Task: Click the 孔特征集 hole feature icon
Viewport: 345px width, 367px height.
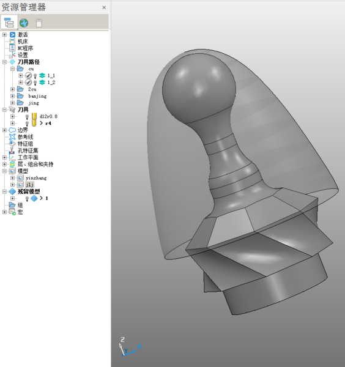Action: coord(12,150)
